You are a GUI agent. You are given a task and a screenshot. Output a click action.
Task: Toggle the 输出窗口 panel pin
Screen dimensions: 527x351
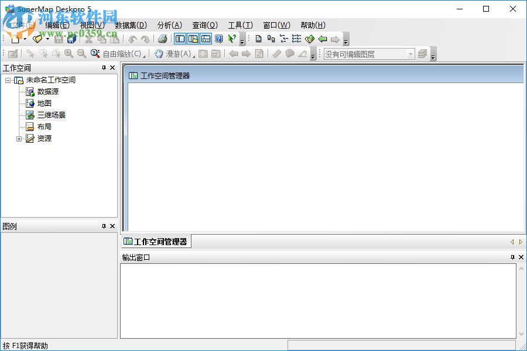(512, 257)
